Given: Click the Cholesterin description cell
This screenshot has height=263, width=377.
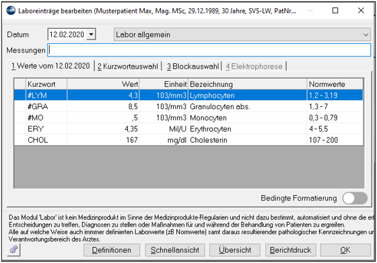Looking at the screenshot, I should (248, 140).
